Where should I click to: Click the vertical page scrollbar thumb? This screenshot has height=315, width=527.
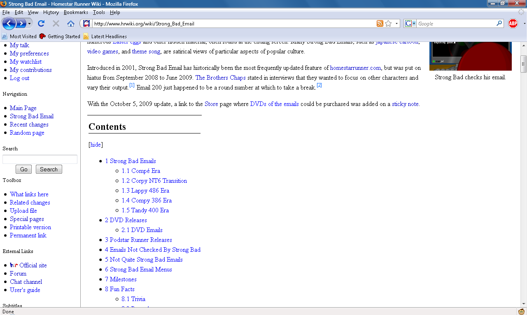(524, 64)
